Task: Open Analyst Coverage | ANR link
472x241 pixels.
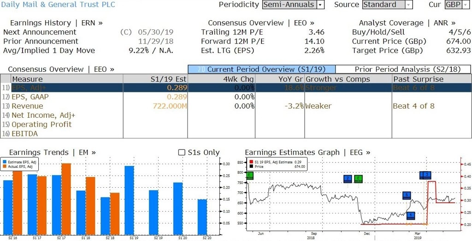Action: click(407, 23)
